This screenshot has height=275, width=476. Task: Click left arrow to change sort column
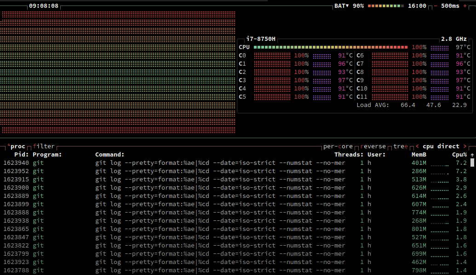(x=417, y=146)
